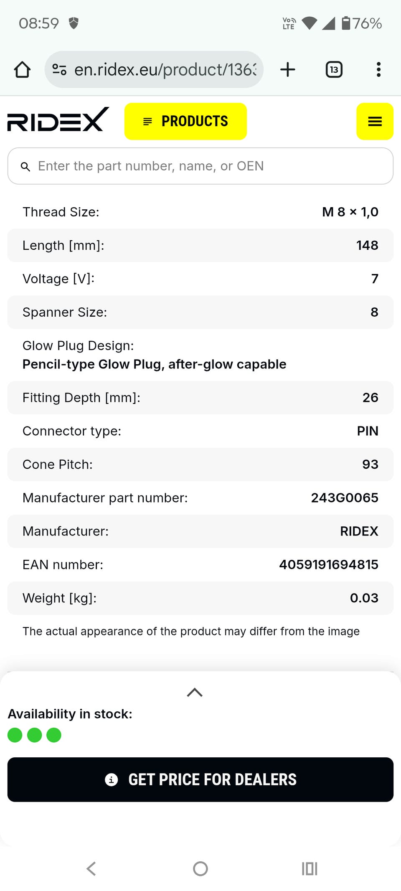Tap the Android back navigation button

point(91,869)
